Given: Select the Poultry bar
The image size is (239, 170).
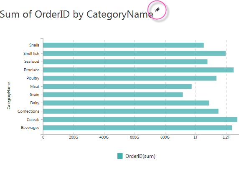Looking at the screenshot, I should click(x=130, y=78).
